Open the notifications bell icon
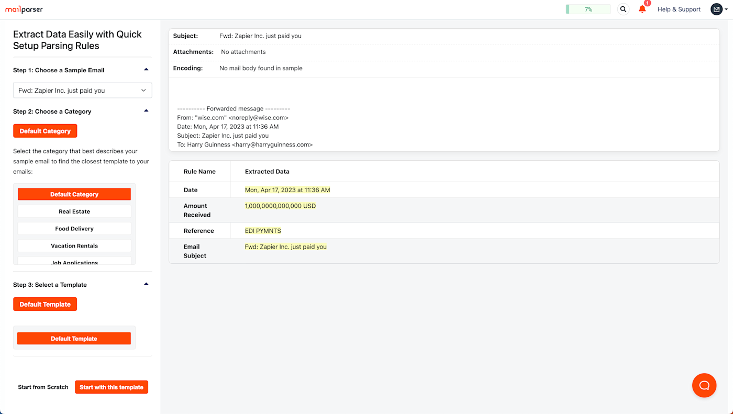 [642, 9]
